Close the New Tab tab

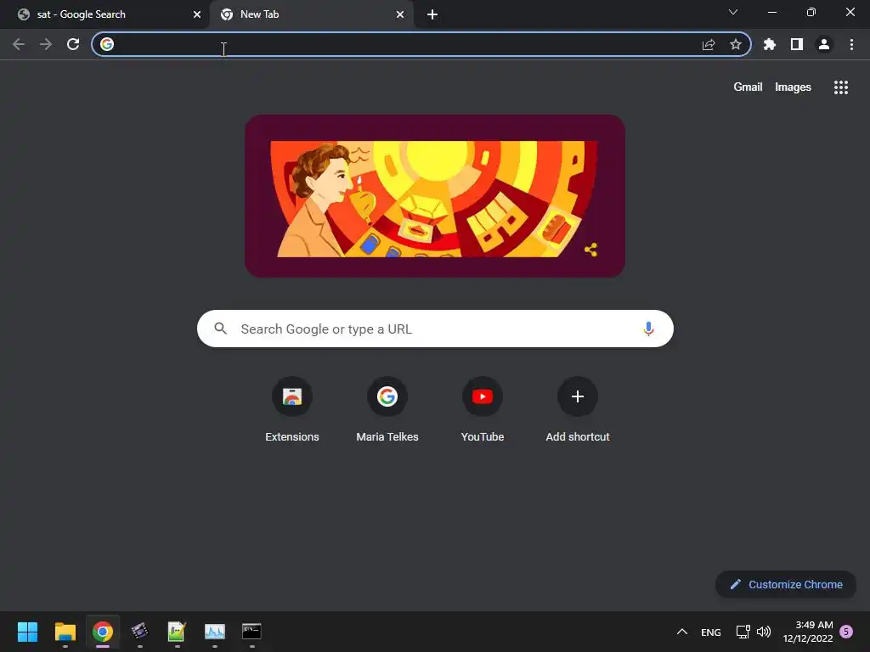pyautogui.click(x=400, y=14)
